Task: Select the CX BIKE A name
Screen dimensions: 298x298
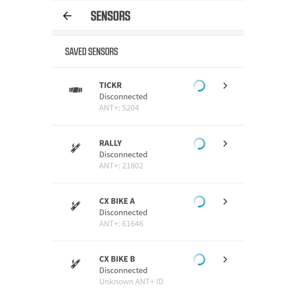Action: (x=117, y=201)
